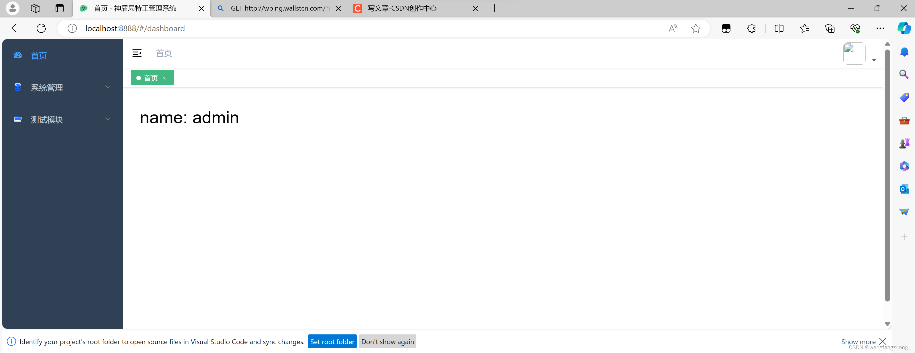Image resolution: width=915 pixels, height=353 pixels.
Task: Click the database icon beside 系统管理
Action: click(18, 87)
